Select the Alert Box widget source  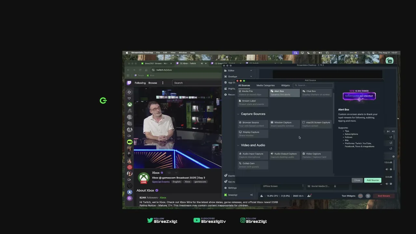[x=285, y=93]
